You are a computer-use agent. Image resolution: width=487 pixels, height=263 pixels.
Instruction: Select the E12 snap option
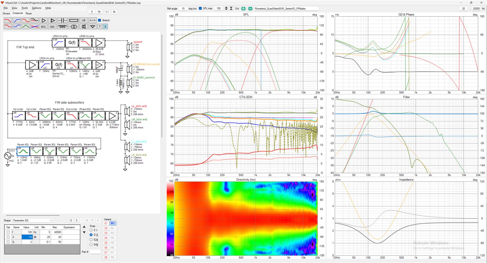coord(91,235)
